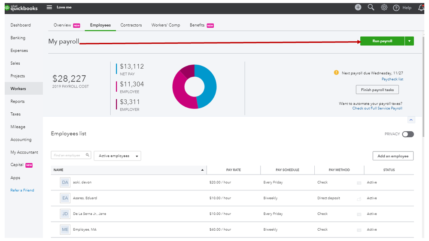
Task: Switch to the Contractors tab
Action: pyautogui.click(x=131, y=25)
